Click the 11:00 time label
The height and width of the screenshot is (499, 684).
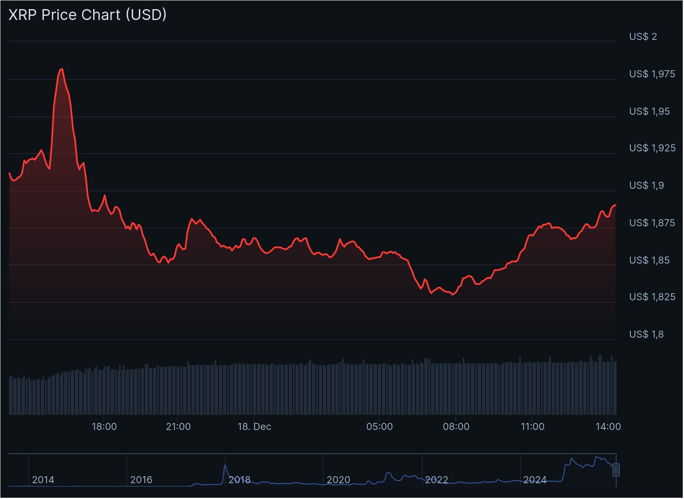(x=534, y=426)
